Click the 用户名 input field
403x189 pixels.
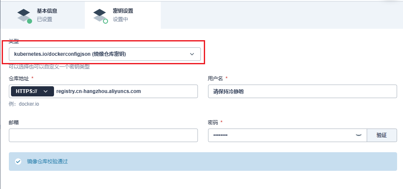pos(302,91)
